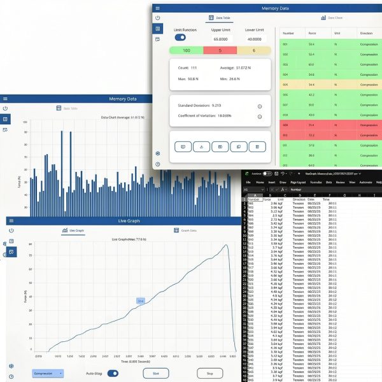Open settings gear in front Memory Data sidebar
Image resolution: width=382 pixels, height=382 pixels.
pyautogui.click(x=158, y=153)
